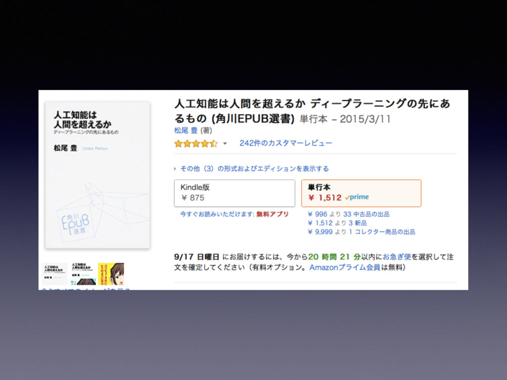Click the book title heading text
The width and height of the screenshot is (507, 380).
point(312,111)
